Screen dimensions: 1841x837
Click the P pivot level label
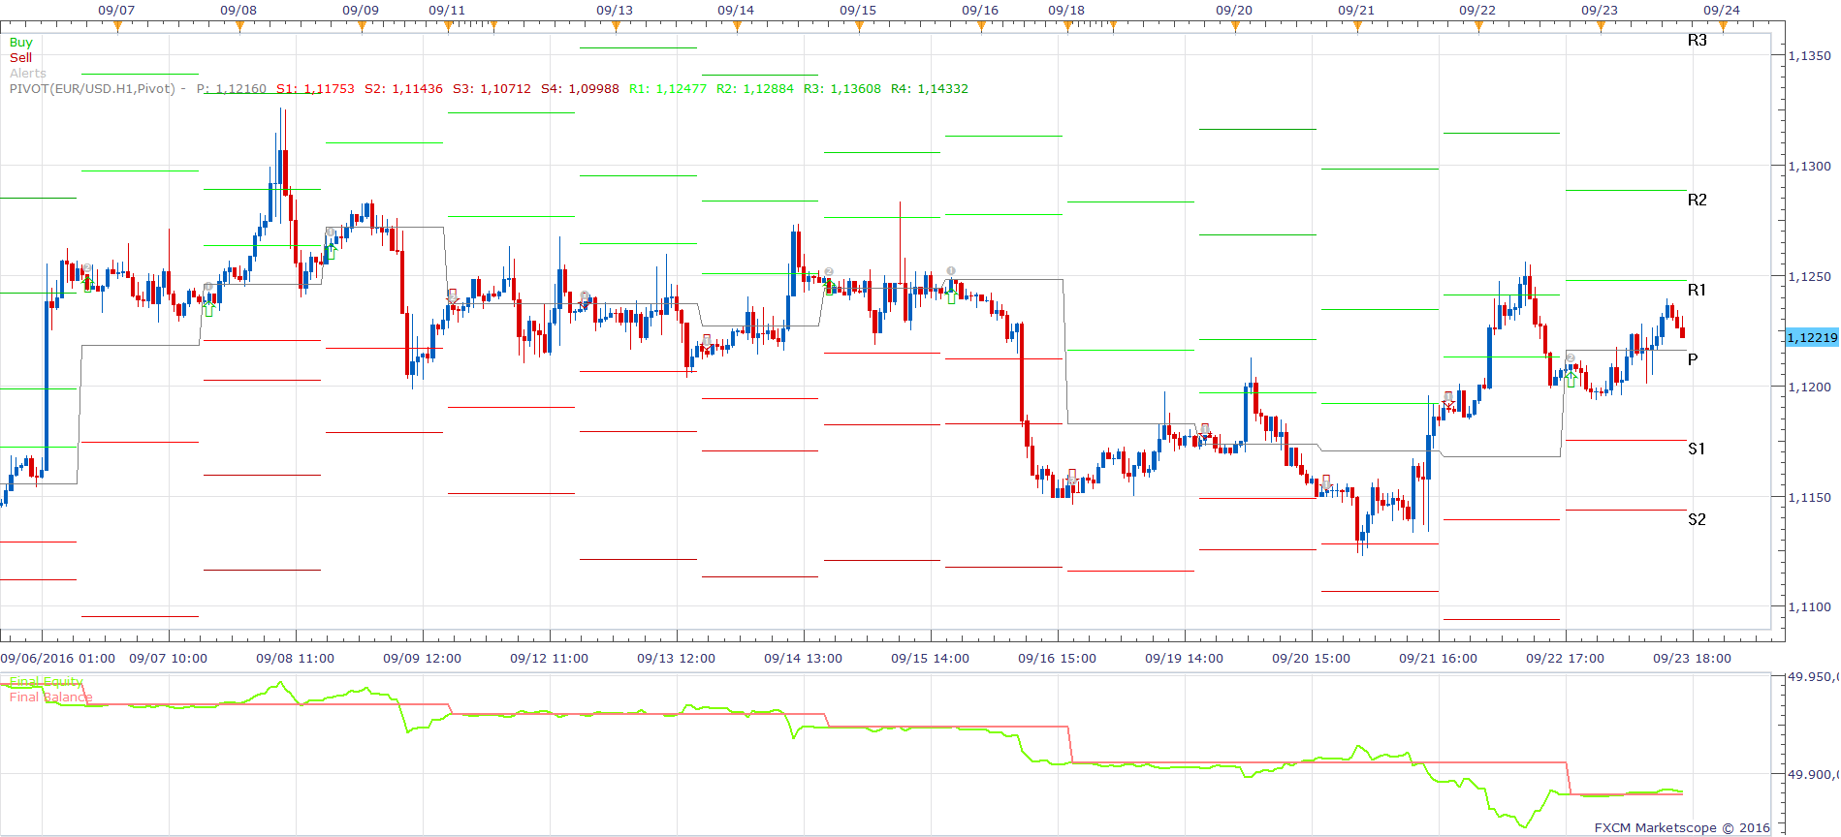tap(1693, 360)
